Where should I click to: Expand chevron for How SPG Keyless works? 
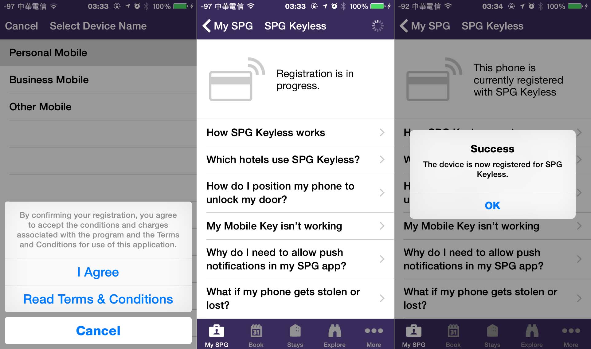point(382,133)
